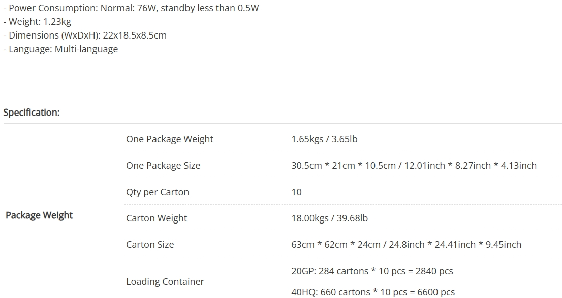
Task: Click the 1.65kgs / 3.65lb value
Action: tap(324, 139)
